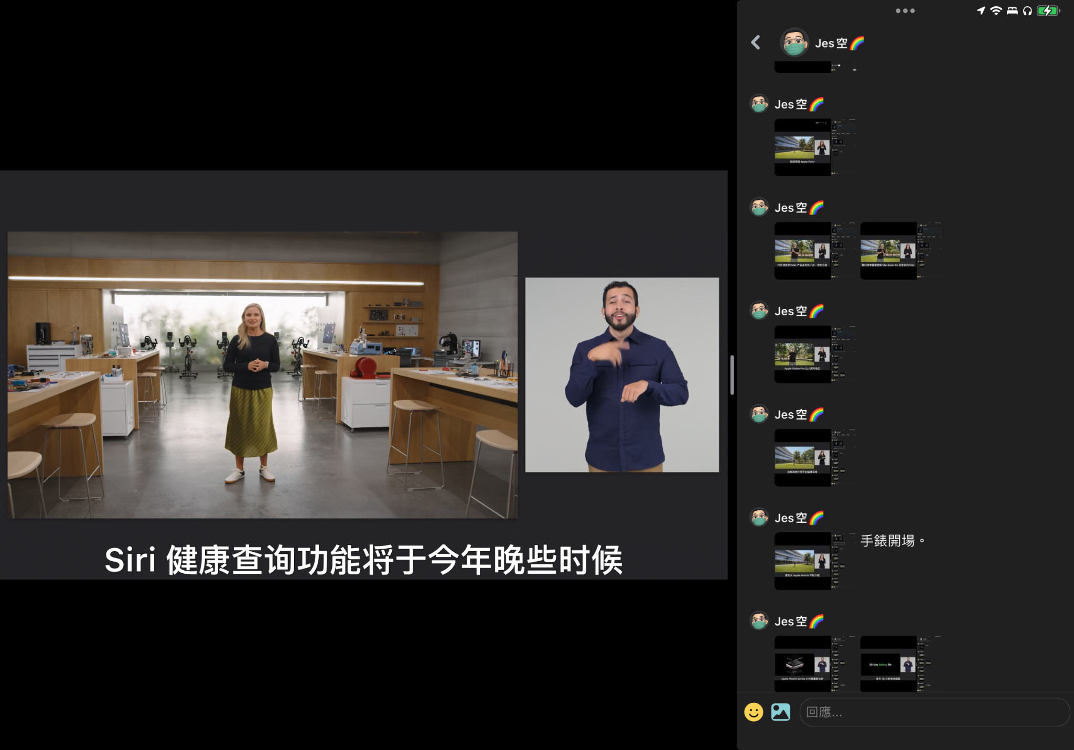Open the 'All-day battery life' thumbnail

pos(901,664)
